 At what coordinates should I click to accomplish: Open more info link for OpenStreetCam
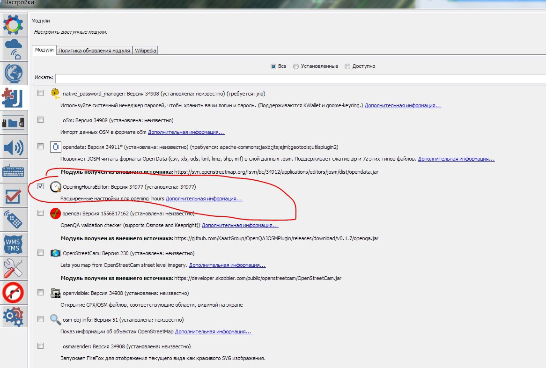point(228,265)
